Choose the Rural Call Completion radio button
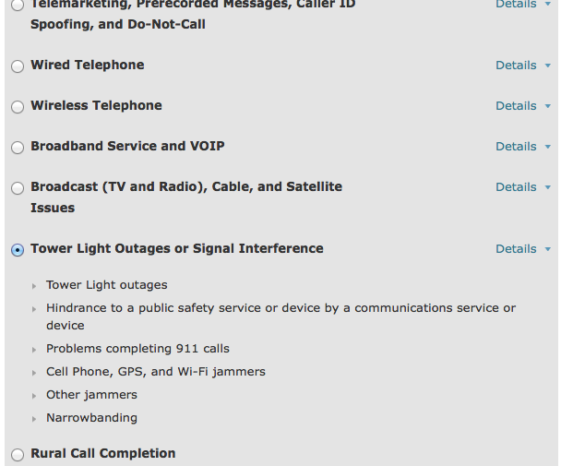This screenshot has height=466, width=561. click(18, 454)
